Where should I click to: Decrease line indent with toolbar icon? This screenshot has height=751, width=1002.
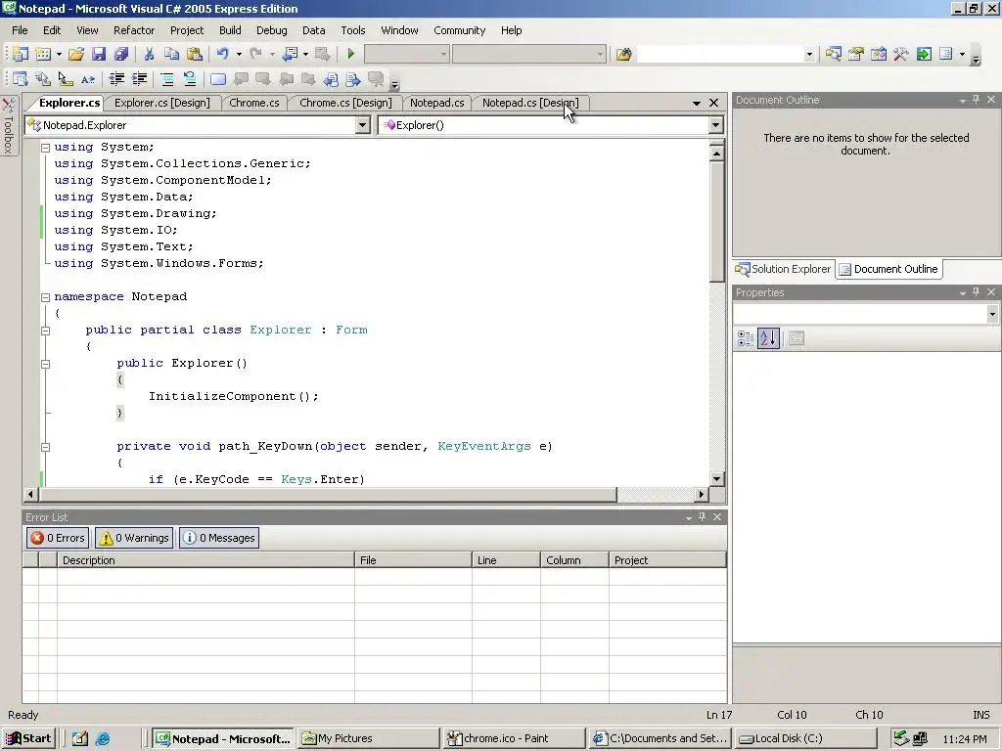pos(116,79)
